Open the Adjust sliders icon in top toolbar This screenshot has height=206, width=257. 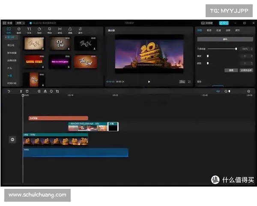(x=80, y=29)
